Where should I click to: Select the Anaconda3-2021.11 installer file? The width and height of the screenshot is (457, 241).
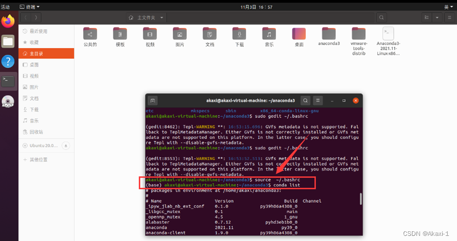point(388,41)
